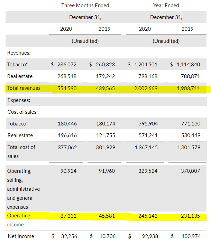Click Tobacco revenue value 260,323
Image resolution: width=211 pixels, height=244 pixels.
(x=105, y=64)
